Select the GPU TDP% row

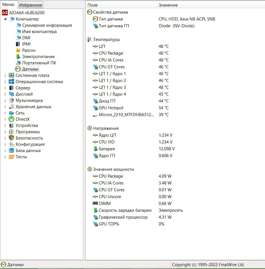click(x=175, y=224)
